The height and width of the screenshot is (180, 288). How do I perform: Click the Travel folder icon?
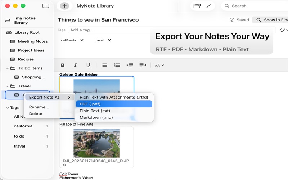13,86
